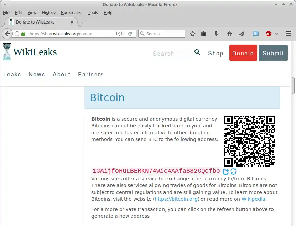Click the vertical page scrollbar thumb
Screen dimensions: 296x226
[293, 86]
